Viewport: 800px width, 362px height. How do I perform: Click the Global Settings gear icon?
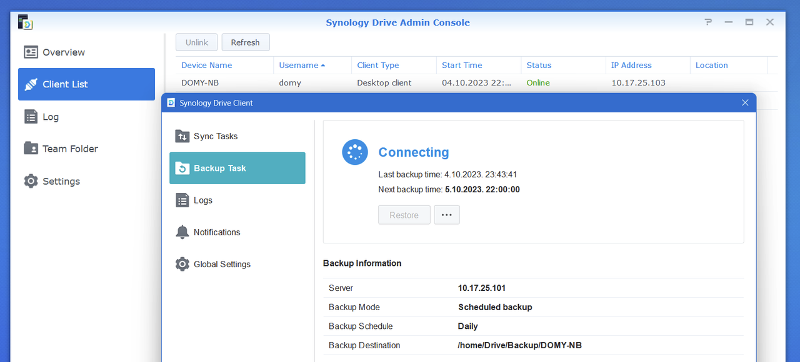[182, 264]
